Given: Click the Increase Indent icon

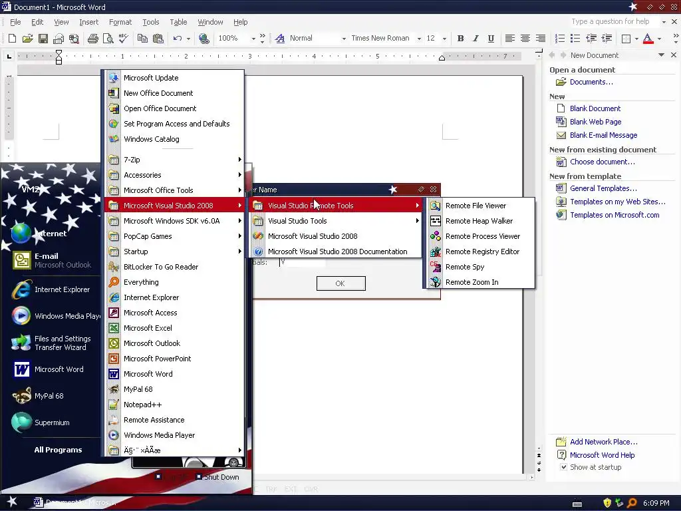Looking at the screenshot, I should (x=607, y=38).
